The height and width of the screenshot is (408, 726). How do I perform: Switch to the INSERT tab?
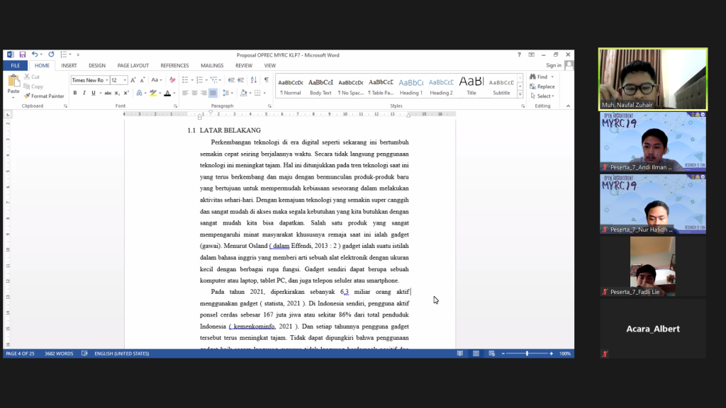tap(69, 66)
